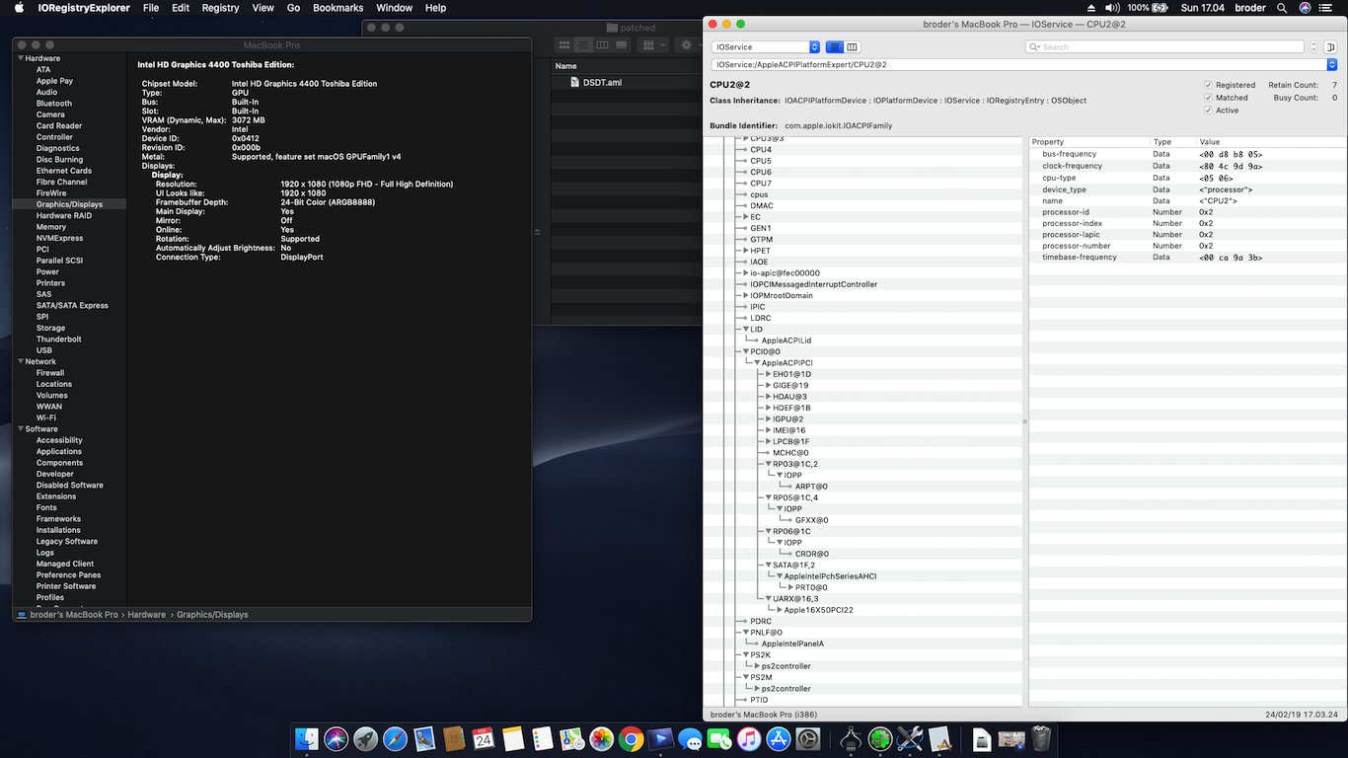
Task: Open Finder from the dock
Action: [307, 738]
